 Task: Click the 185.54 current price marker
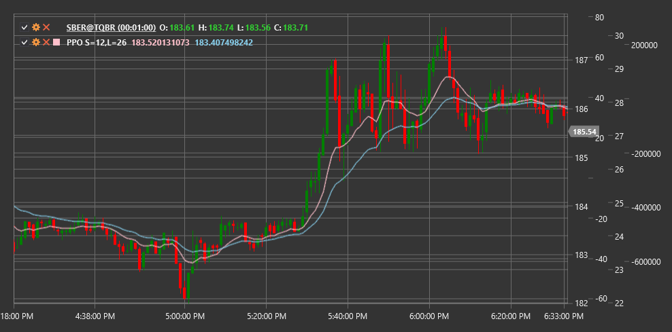tap(584, 132)
